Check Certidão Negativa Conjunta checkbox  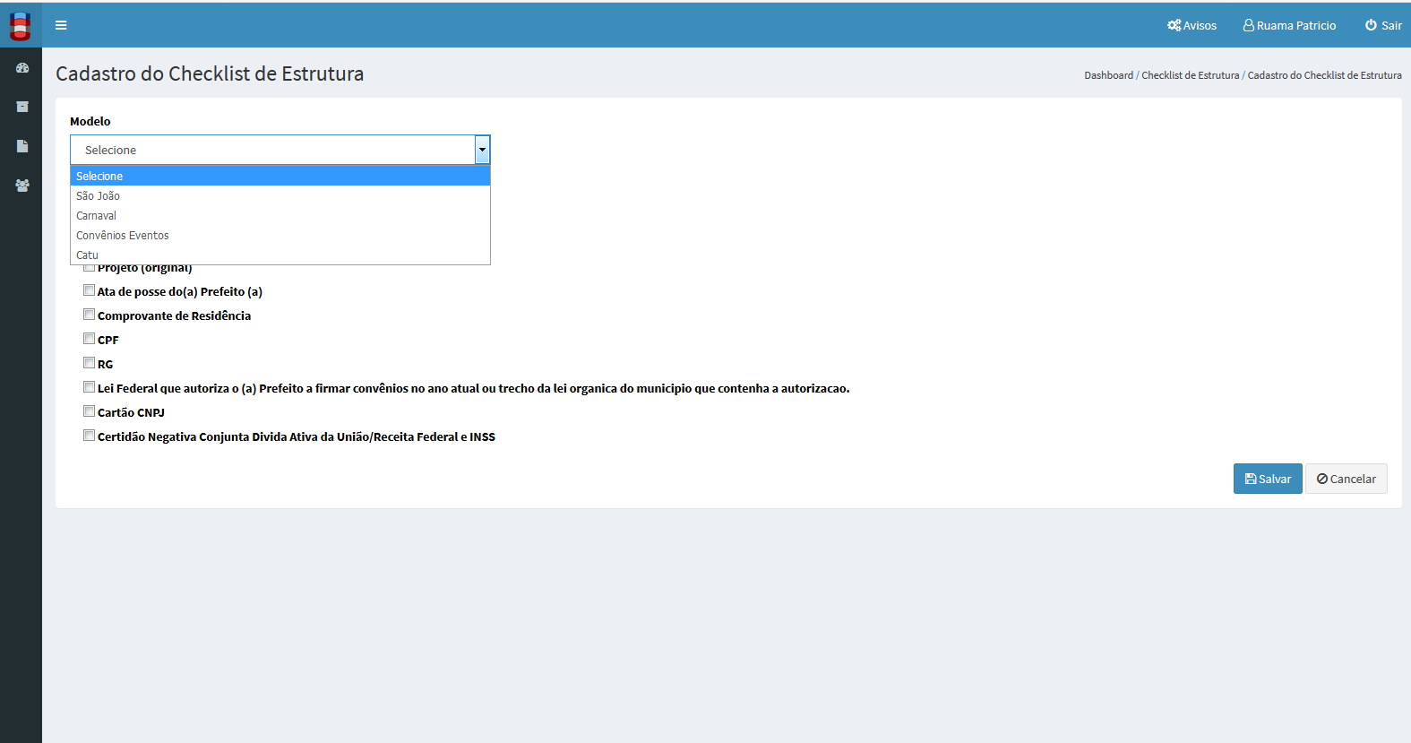pyautogui.click(x=89, y=436)
